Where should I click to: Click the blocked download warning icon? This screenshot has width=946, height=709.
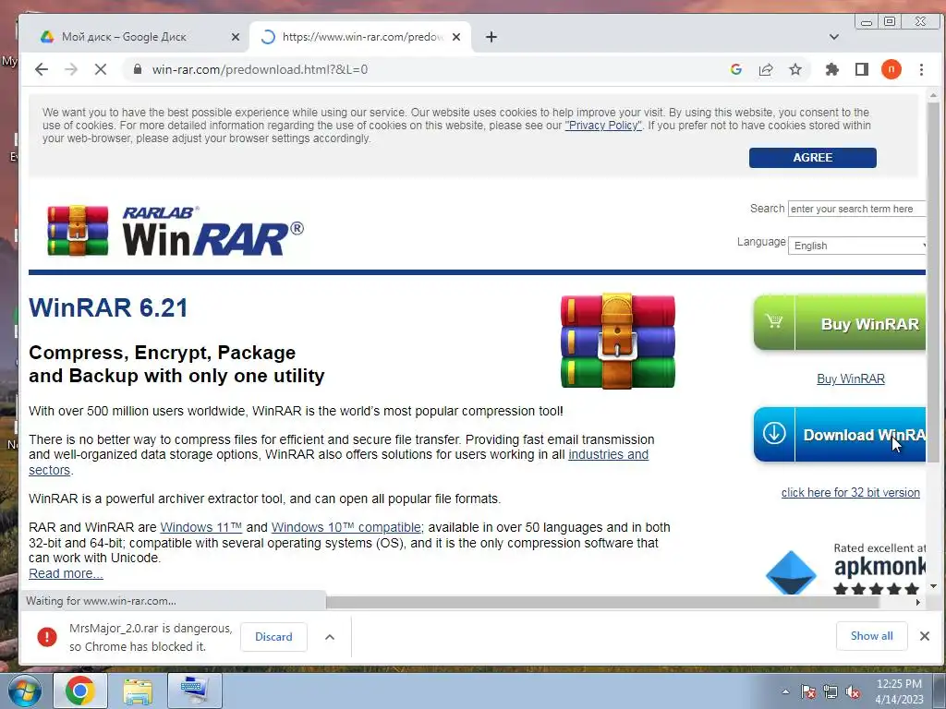pos(46,637)
